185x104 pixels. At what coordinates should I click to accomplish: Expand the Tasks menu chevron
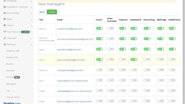coord(32,20)
